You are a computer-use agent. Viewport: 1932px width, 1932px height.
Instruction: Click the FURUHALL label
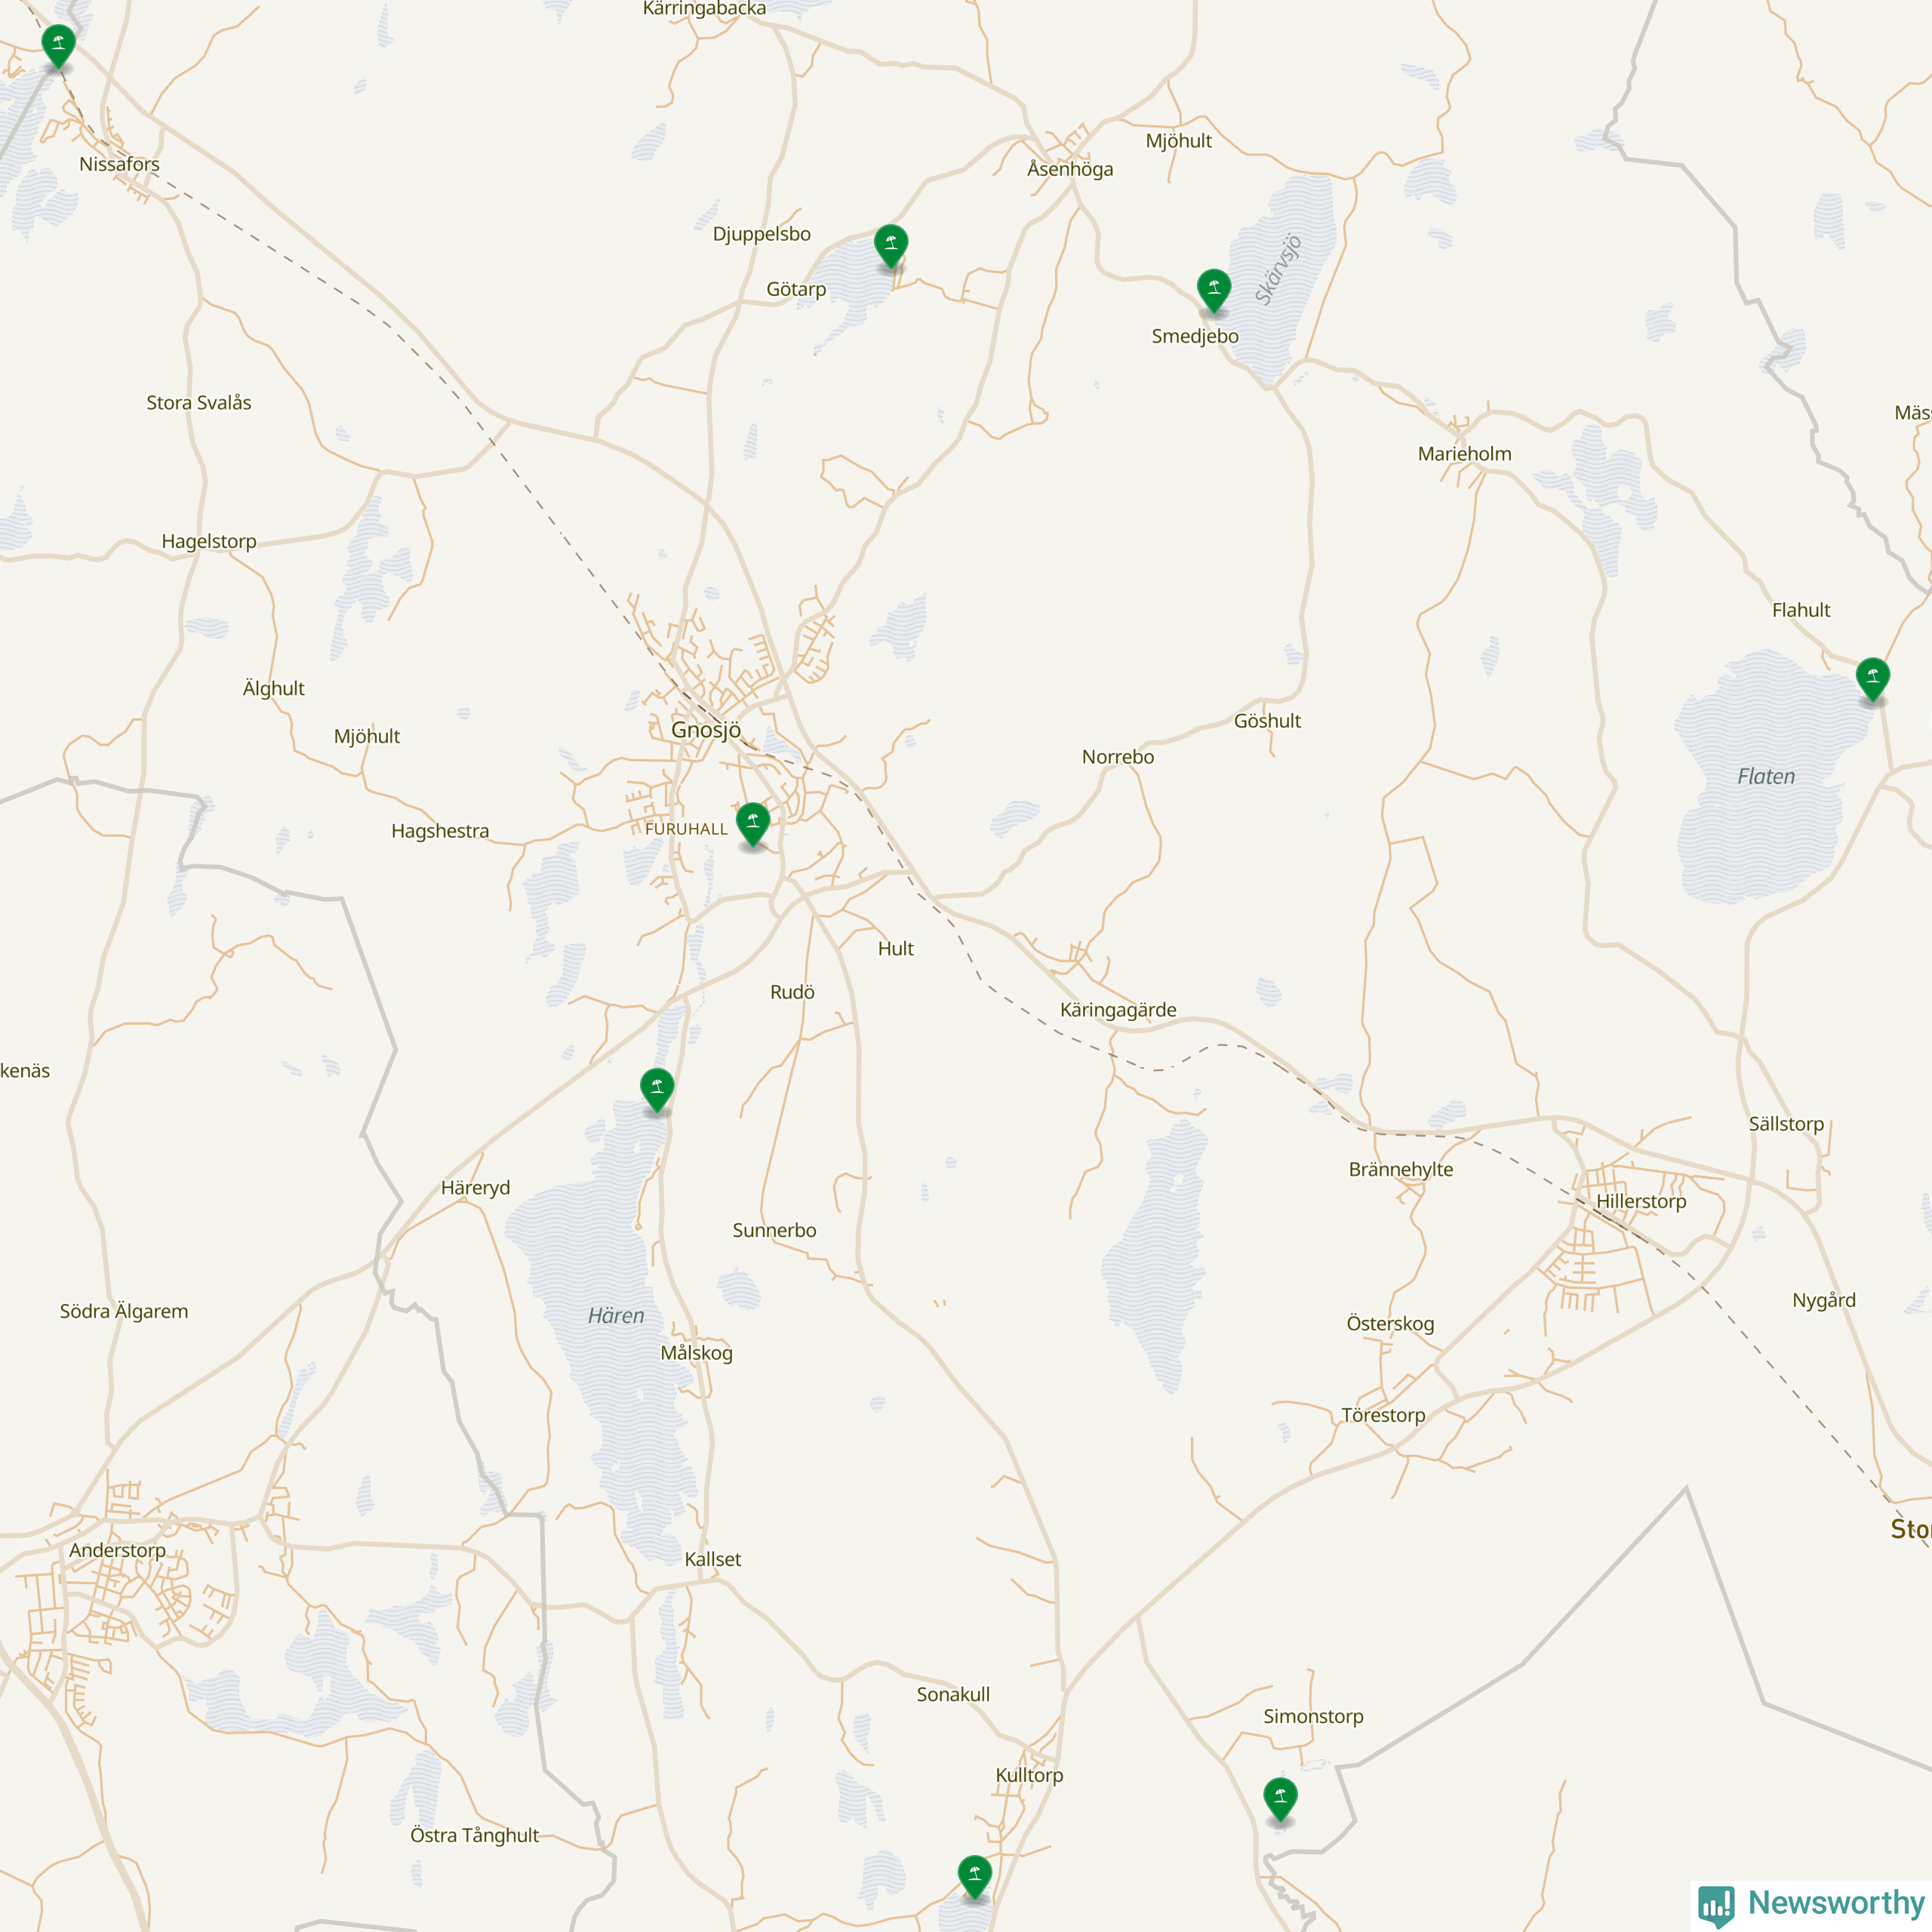tap(686, 829)
